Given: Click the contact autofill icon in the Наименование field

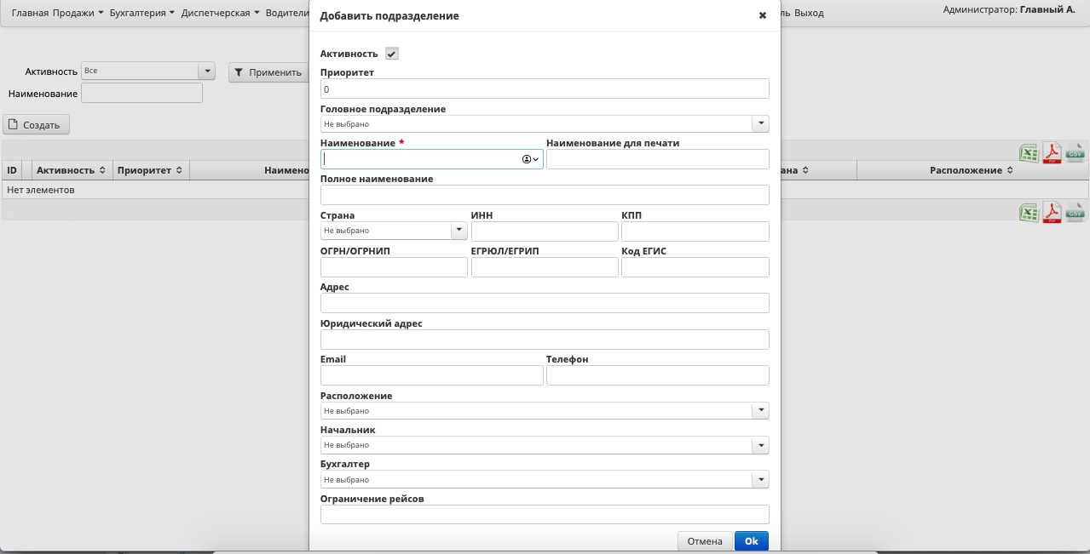Looking at the screenshot, I should pyautogui.click(x=531, y=159).
